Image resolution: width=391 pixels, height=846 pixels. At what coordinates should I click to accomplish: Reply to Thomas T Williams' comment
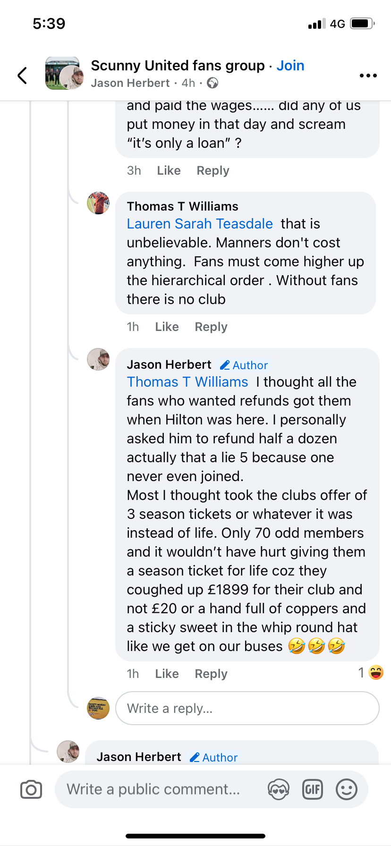point(211,327)
